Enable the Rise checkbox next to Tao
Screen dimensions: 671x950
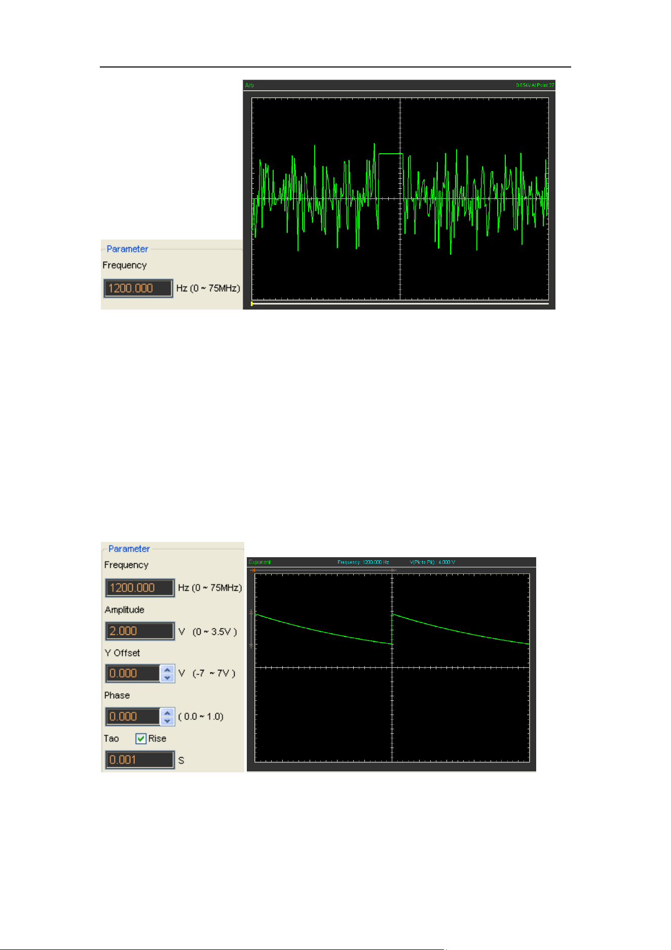click(x=141, y=739)
